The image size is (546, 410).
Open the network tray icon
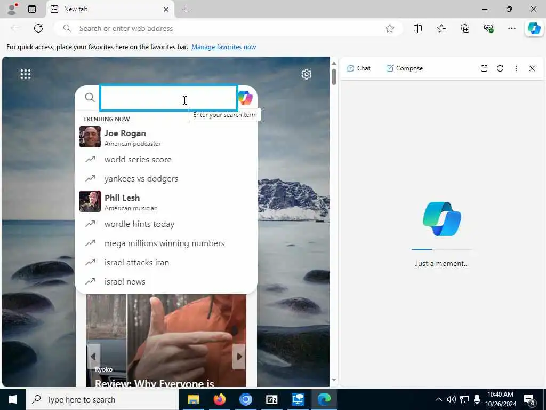click(x=464, y=399)
